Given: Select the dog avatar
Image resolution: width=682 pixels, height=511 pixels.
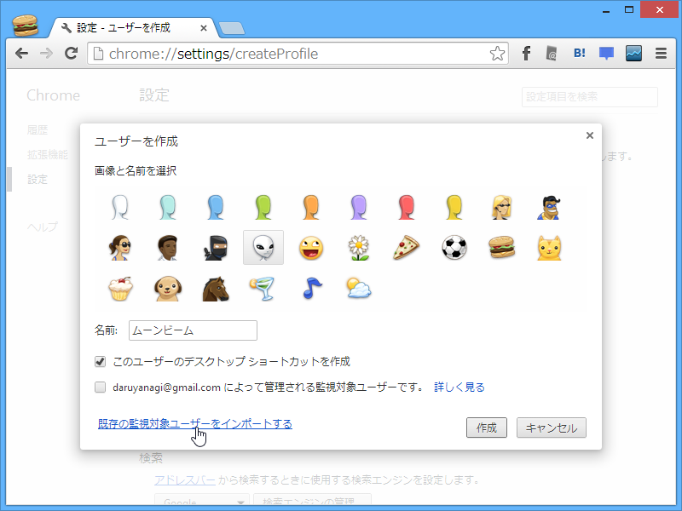Looking at the screenshot, I should coord(168,289).
